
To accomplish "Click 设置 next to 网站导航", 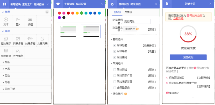I will (152, 52).
